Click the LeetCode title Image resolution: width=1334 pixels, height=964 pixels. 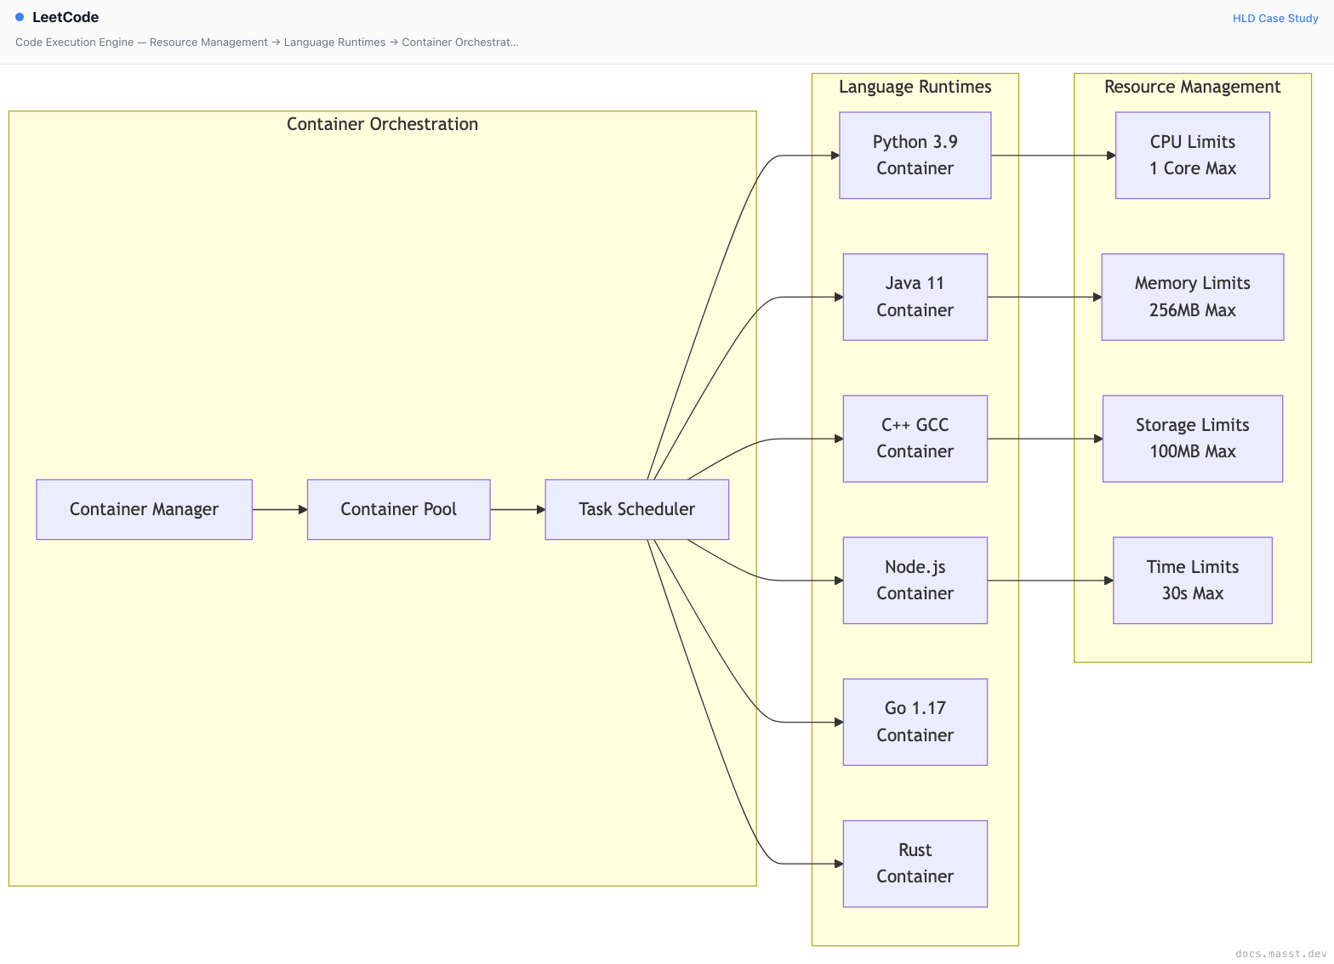pyautogui.click(x=66, y=17)
